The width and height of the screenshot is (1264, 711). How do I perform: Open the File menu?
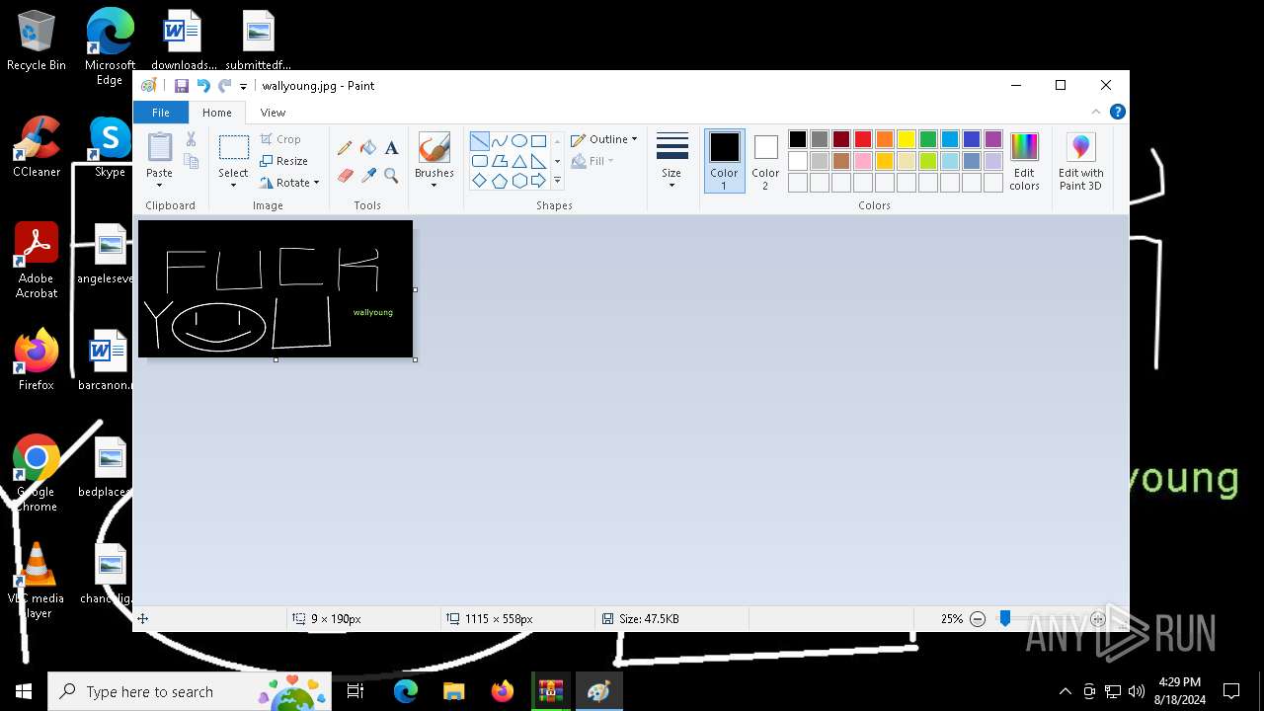[x=160, y=113]
